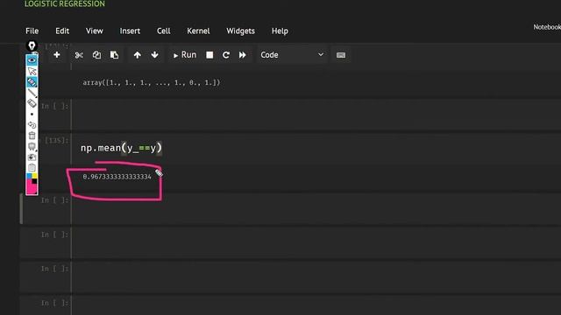This screenshot has height=315, width=561.
Task: Select the straight line drawing tool
Action: [x=32, y=93]
